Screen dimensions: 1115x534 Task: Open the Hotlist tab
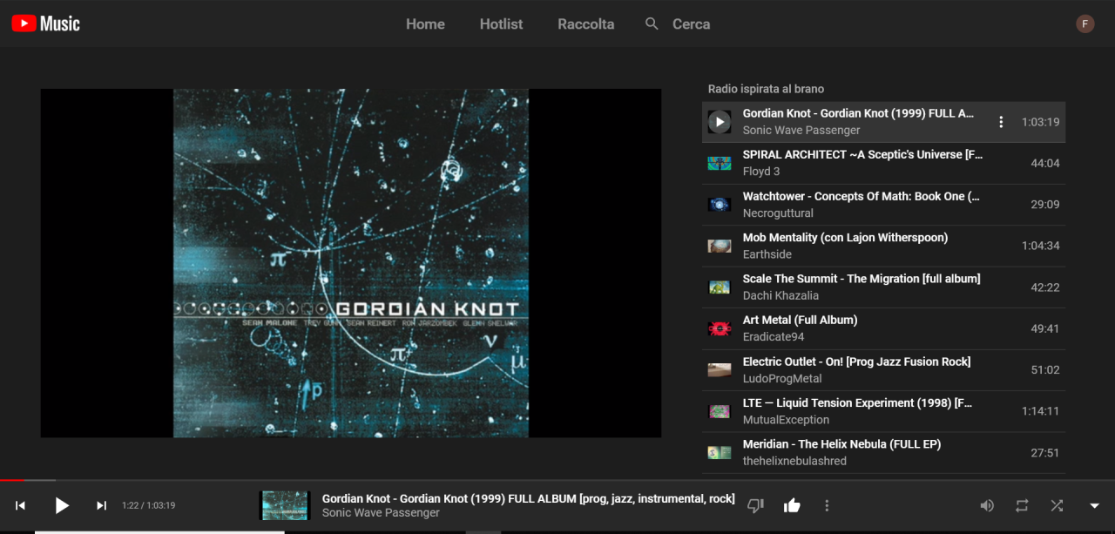coord(501,24)
